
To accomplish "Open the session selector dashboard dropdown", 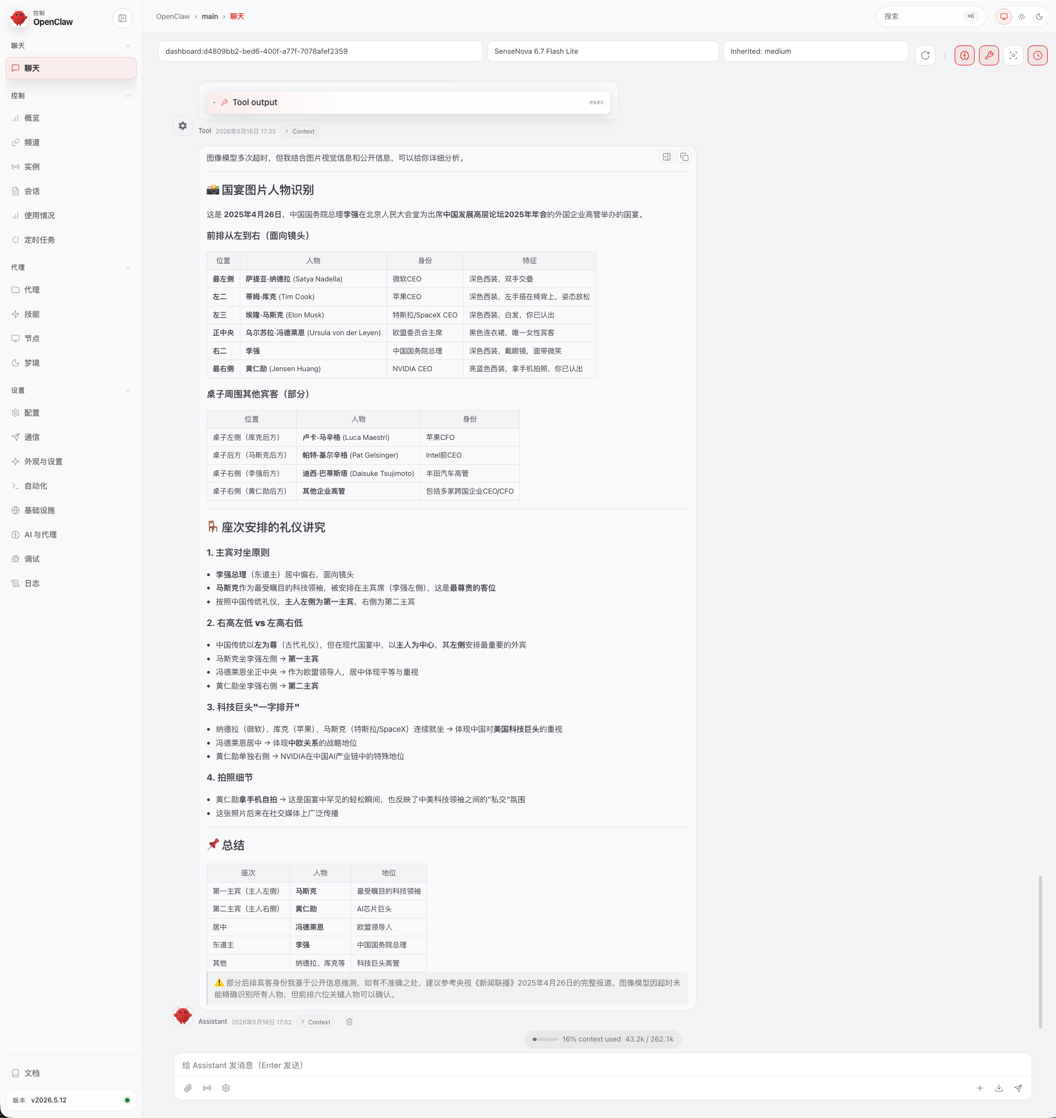I will coord(320,52).
